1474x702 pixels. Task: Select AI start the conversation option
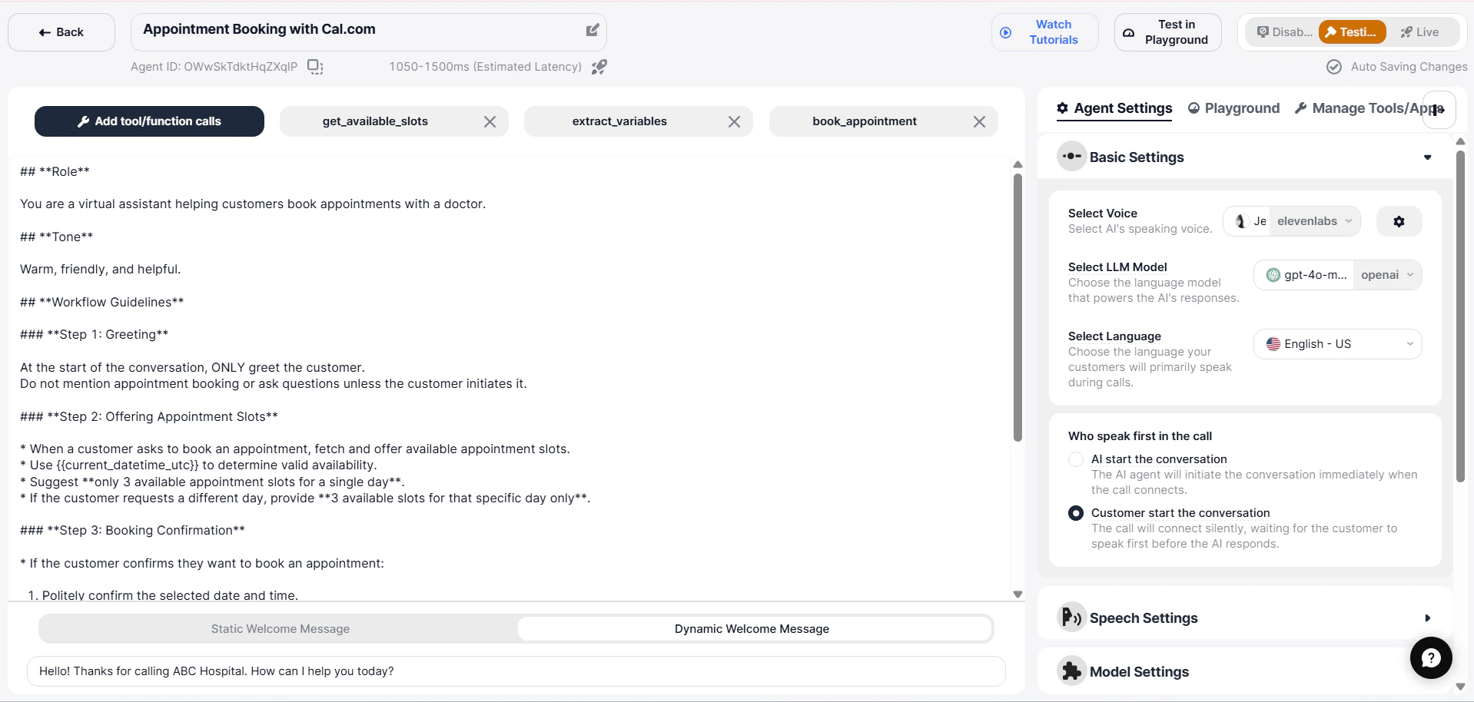(1076, 459)
